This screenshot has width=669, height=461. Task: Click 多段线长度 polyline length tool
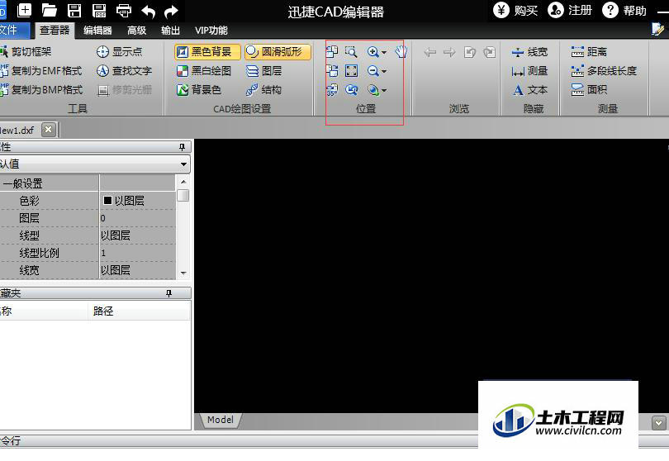604,71
